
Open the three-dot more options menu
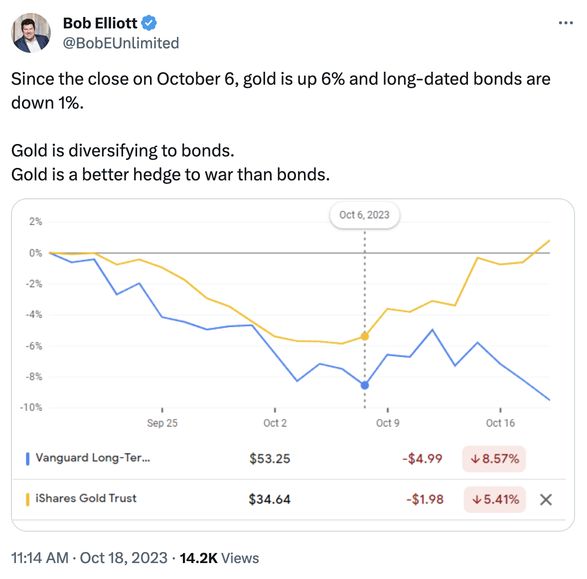point(566,23)
